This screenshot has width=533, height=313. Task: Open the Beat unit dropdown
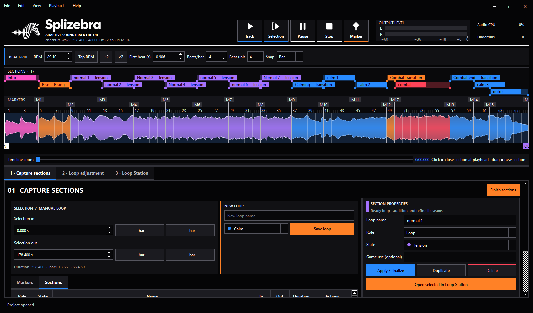coord(255,57)
